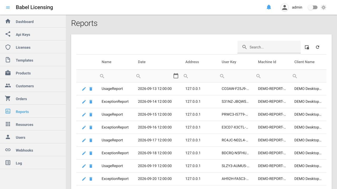Click the column chooser icon
This screenshot has height=189, width=337.
pyautogui.click(x=307, y=47)
